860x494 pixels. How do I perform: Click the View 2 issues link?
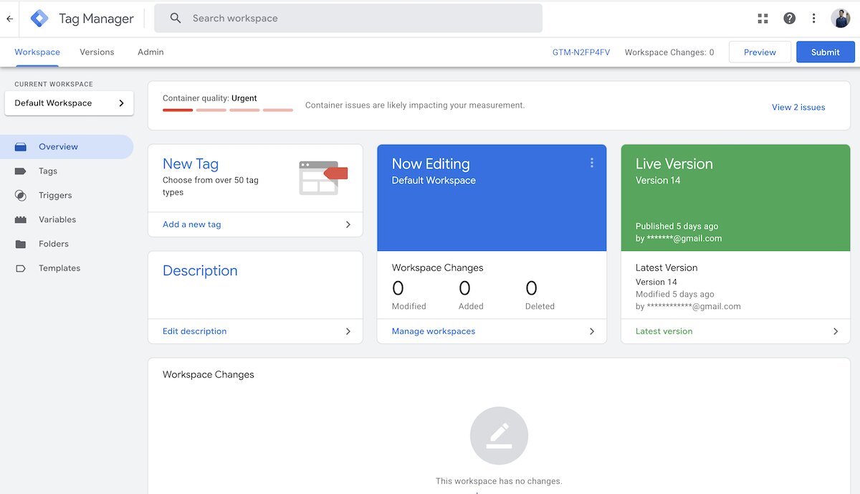click(798, 108)
